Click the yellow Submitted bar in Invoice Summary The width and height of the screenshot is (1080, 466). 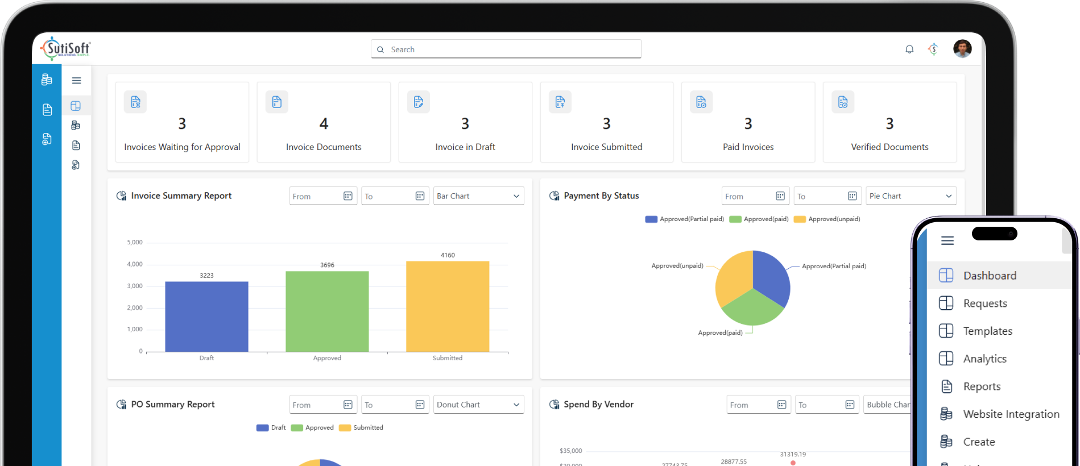coord(448,306)
